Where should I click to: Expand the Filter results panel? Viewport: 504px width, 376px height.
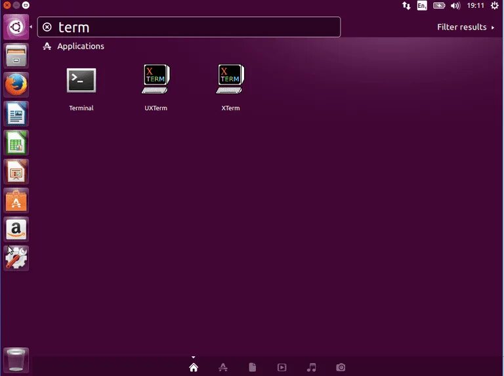tap(465, 27)
